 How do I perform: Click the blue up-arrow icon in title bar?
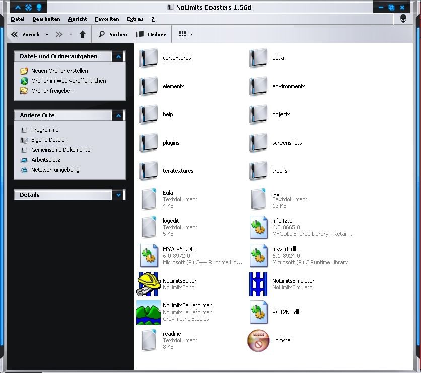coord(18,7)
